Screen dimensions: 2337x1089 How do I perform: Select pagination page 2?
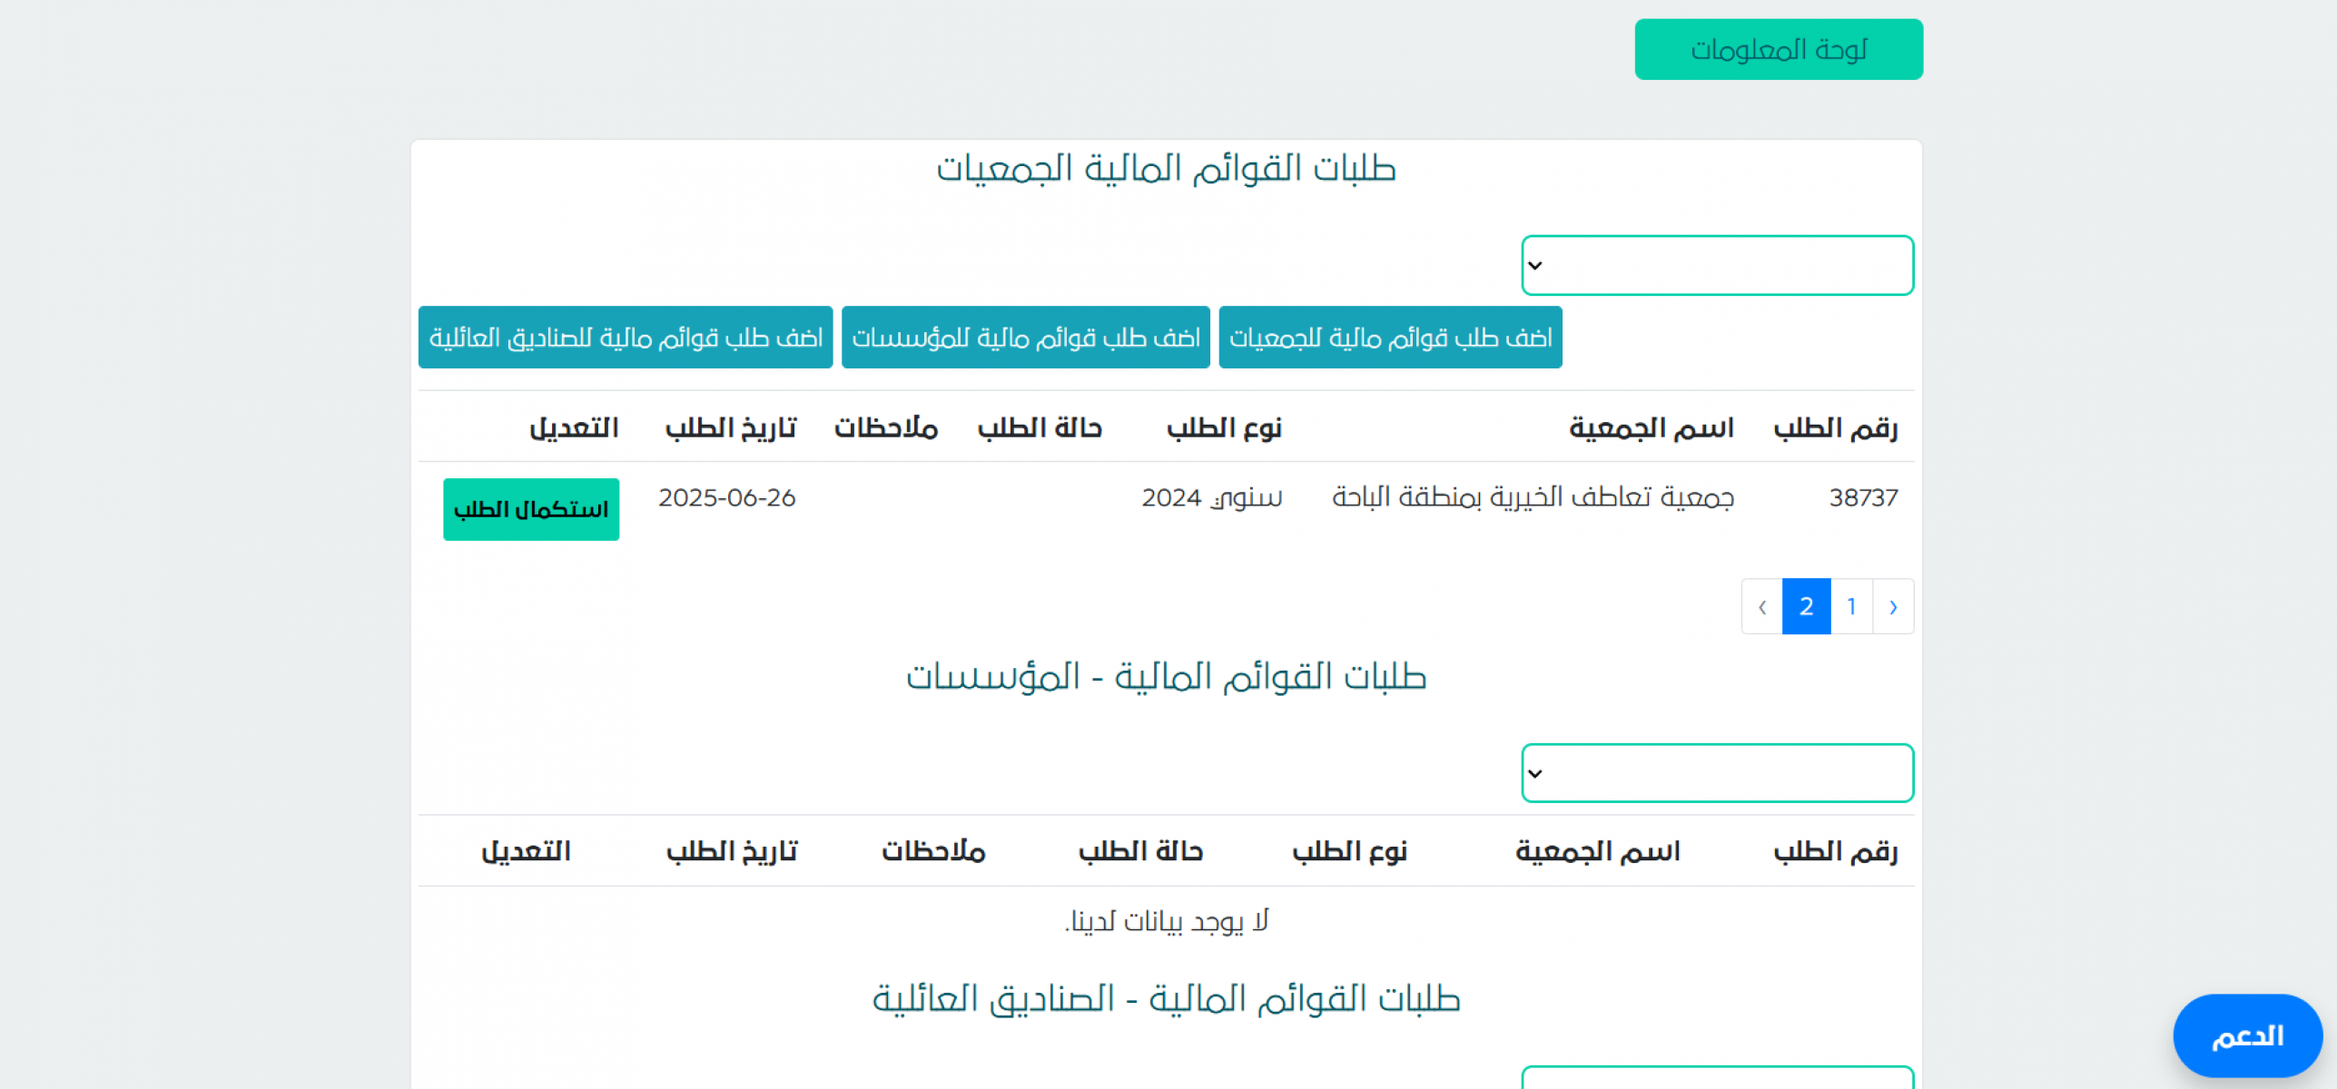(1805, 606)
